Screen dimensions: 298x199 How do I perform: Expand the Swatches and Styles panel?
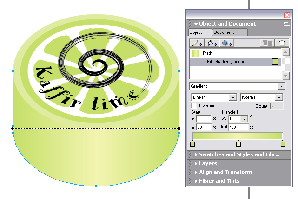click(x=196, y=154)
